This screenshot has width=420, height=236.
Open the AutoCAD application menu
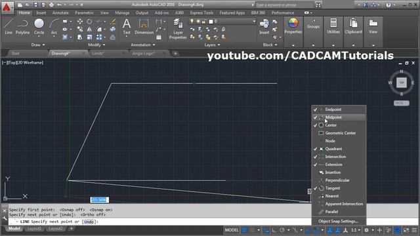coord(7,7)
